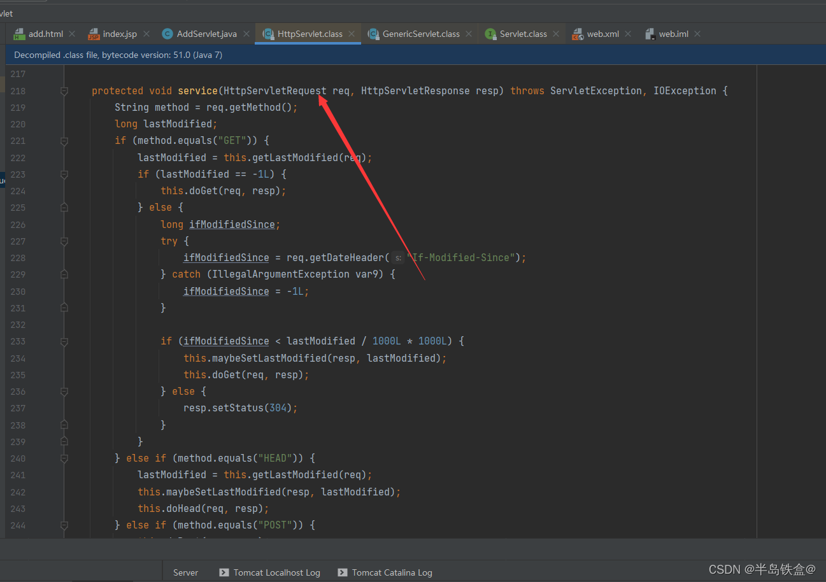Collapse the HEAD branch at line 240
The height and width of the screenshot is (582, 826).
pos(64,458)
